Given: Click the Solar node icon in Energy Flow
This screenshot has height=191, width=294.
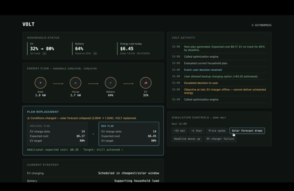Looking at the screenshot, I should coord(40,83).
